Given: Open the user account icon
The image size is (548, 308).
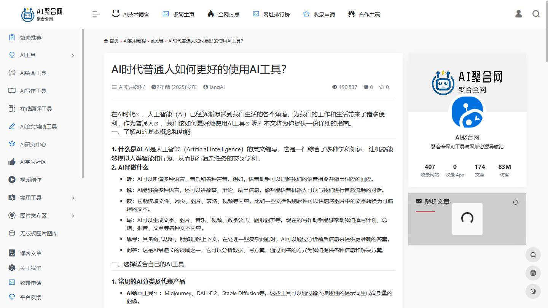Looking at the screenshot, I should point(518,14).
